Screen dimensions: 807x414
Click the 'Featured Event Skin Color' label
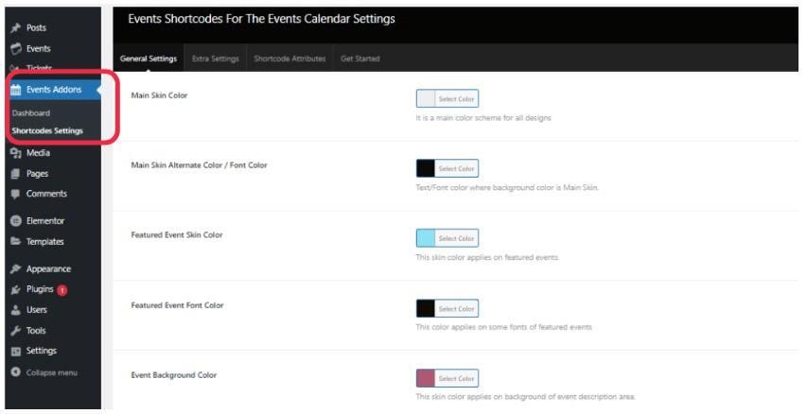[177, 235]
